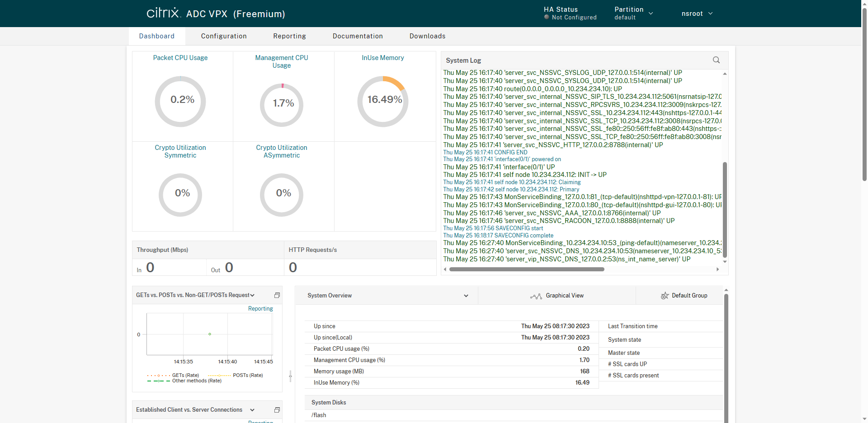Click the System Log horizontal scrollbar

click(526, 270)
